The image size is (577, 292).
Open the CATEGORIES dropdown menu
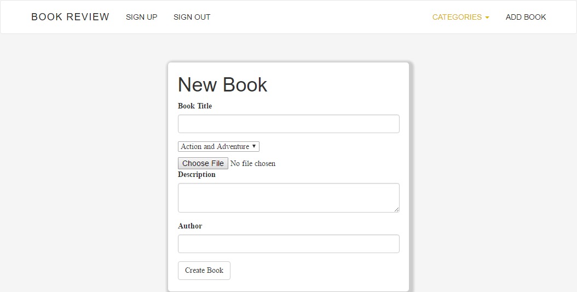[x=457, y=17]
